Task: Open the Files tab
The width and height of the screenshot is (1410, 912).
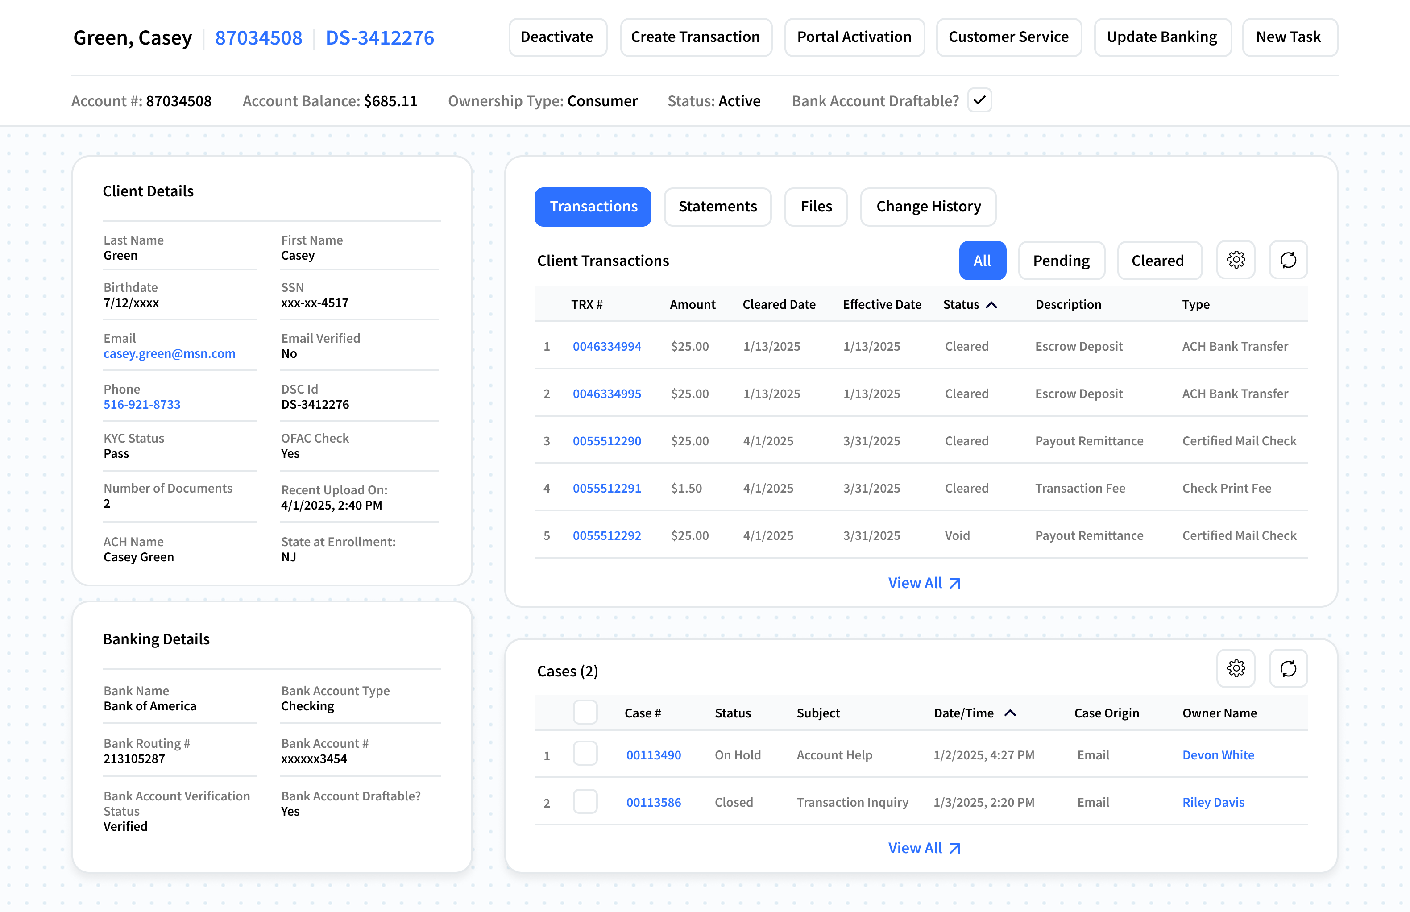Action: (816, 207)
